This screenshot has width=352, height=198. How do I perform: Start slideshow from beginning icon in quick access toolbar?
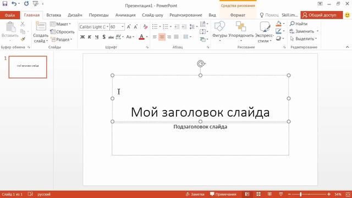tap(35, 4)
